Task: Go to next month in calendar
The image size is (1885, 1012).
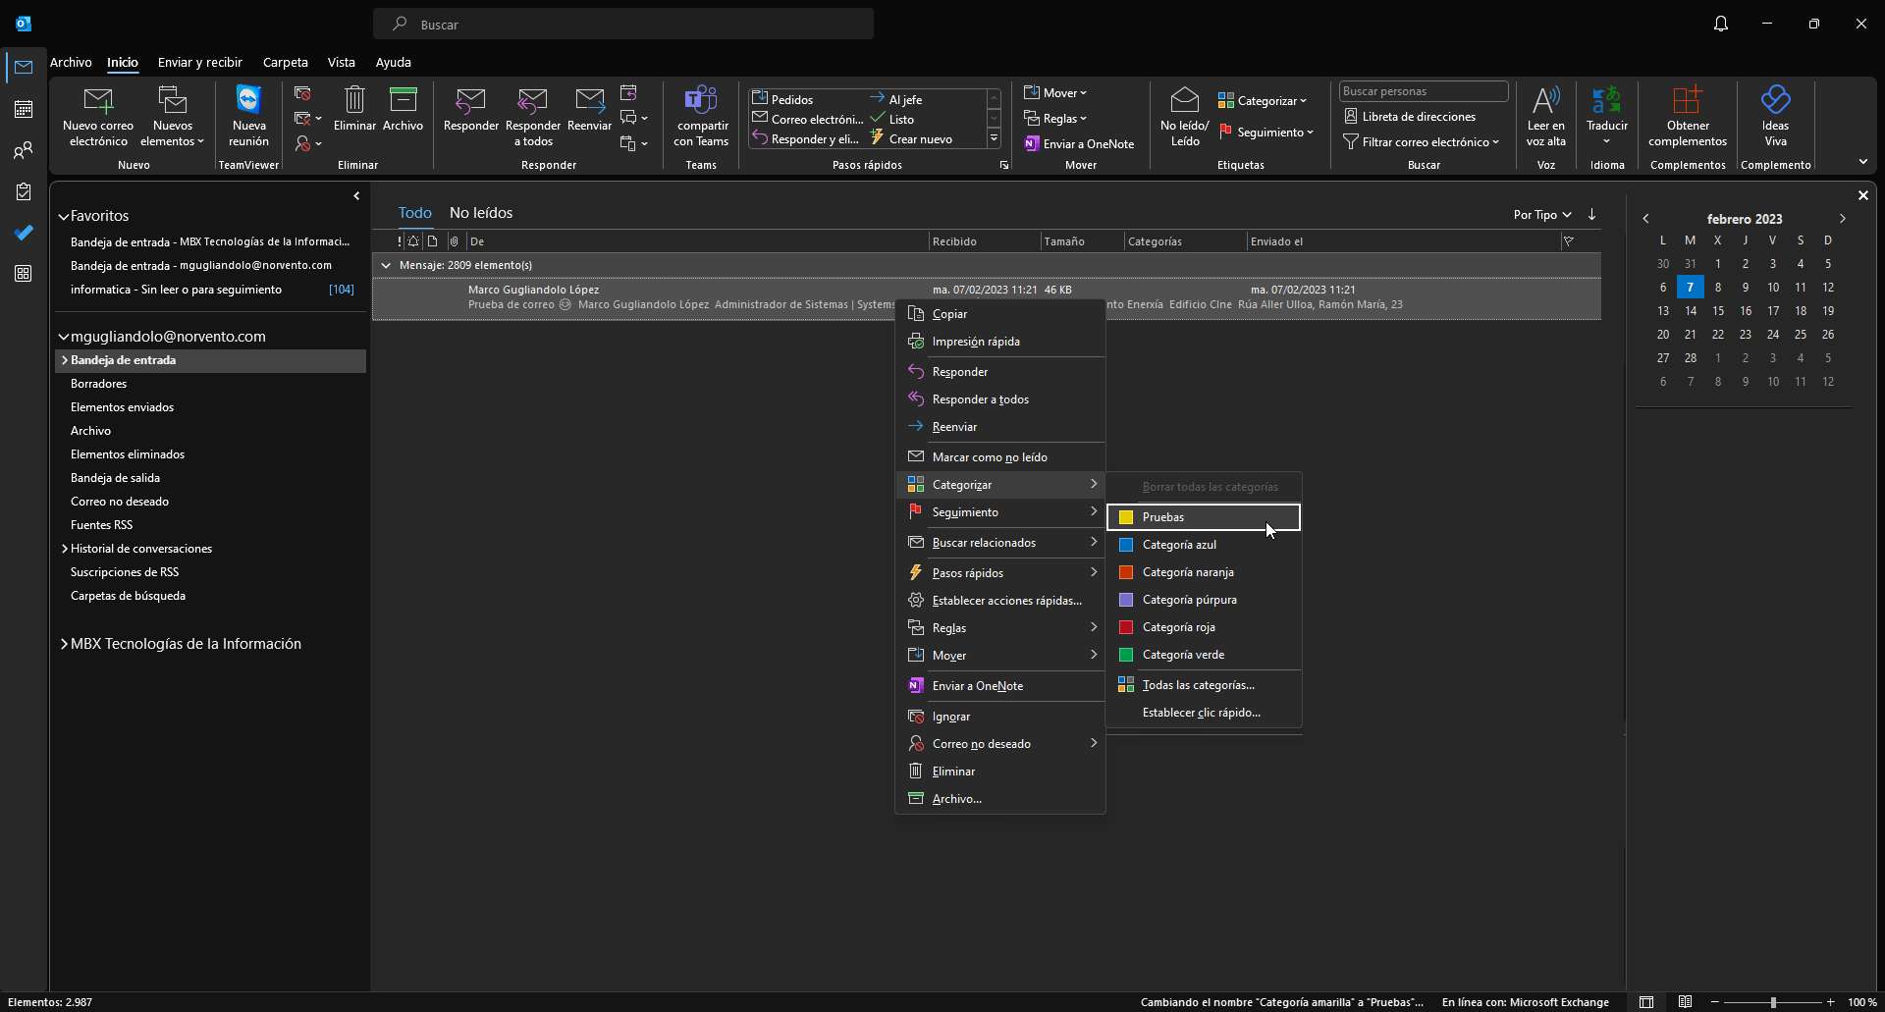Action: coord(1842,219)
